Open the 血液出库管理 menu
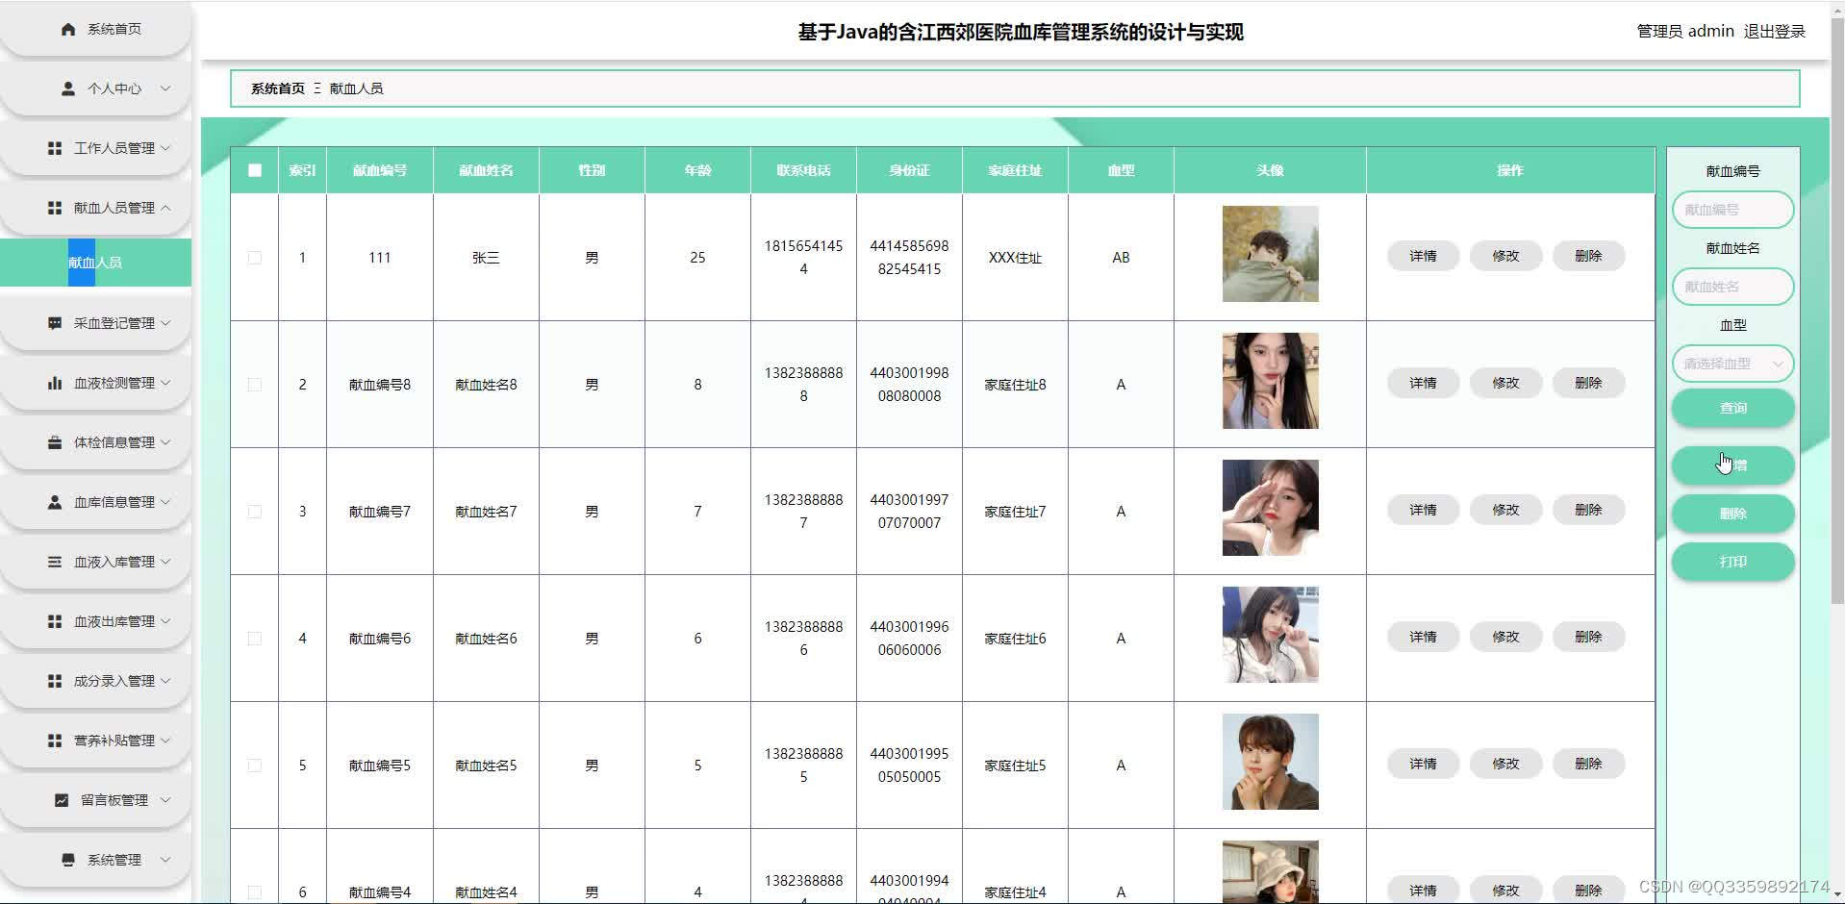 (95, 621)
